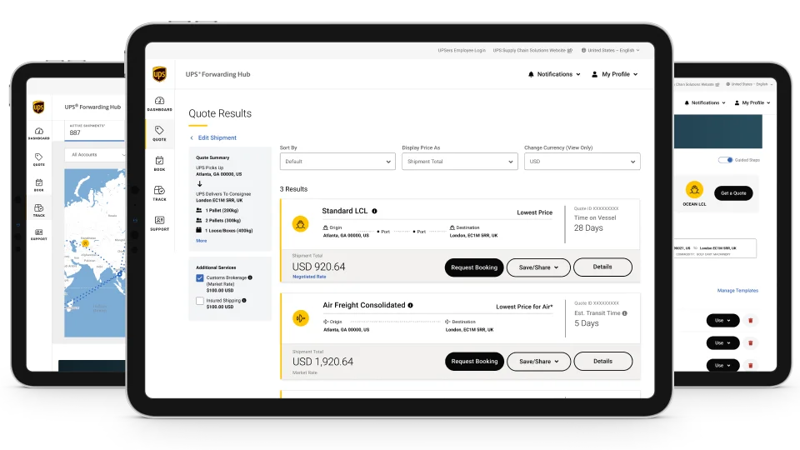Toggle the Guided Steps switch
Viewport: 800px width, 450px height.
point(725,160)
